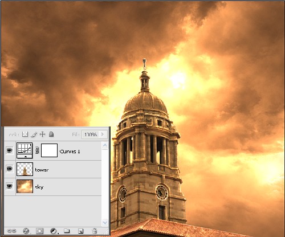The image size is (285, 237).
Task: Lock position move icon
Action: point(42,134)
